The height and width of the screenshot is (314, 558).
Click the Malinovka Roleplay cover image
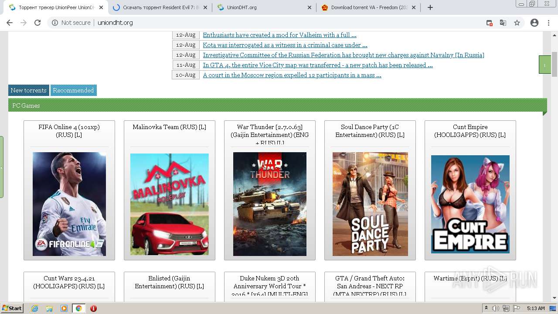tap(170, 204)
